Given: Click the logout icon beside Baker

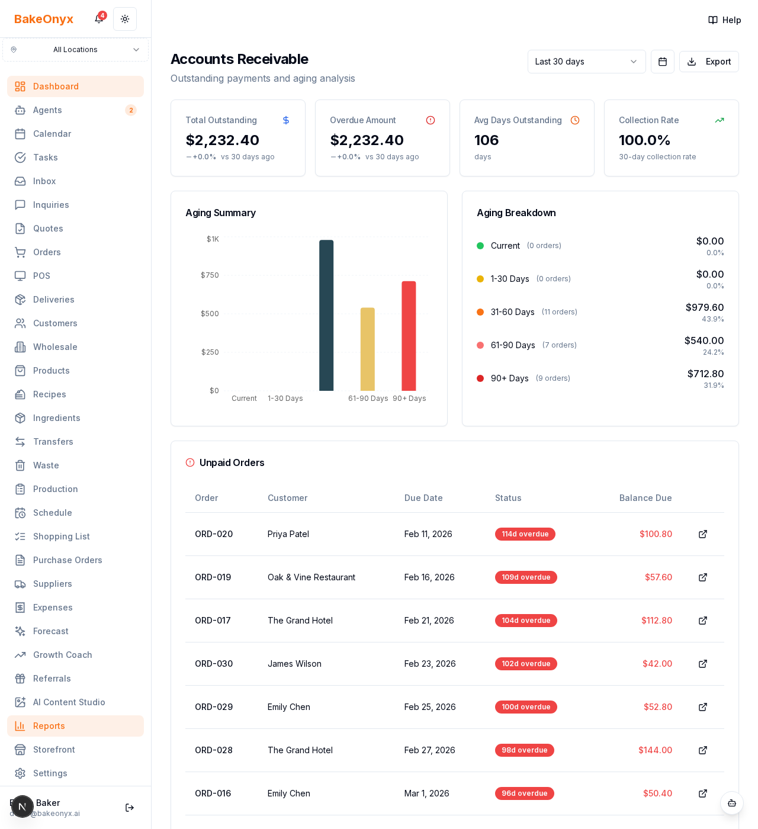Looking at the screenshot, I should (x=130, y=808).
